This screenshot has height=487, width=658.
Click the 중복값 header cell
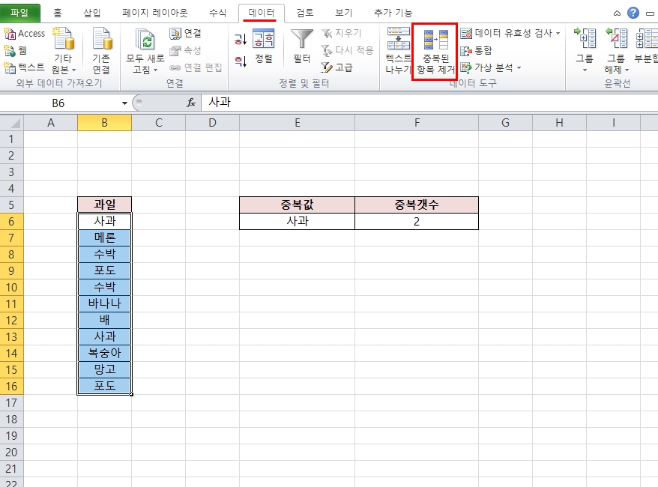point(297,205)
